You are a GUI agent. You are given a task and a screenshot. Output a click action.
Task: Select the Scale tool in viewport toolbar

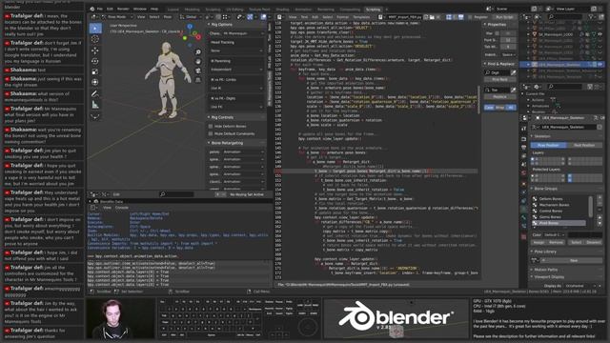[x=95, y=71]
